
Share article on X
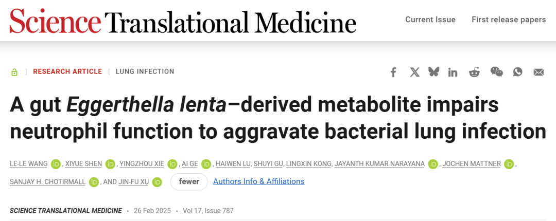[x=414, y=72]
